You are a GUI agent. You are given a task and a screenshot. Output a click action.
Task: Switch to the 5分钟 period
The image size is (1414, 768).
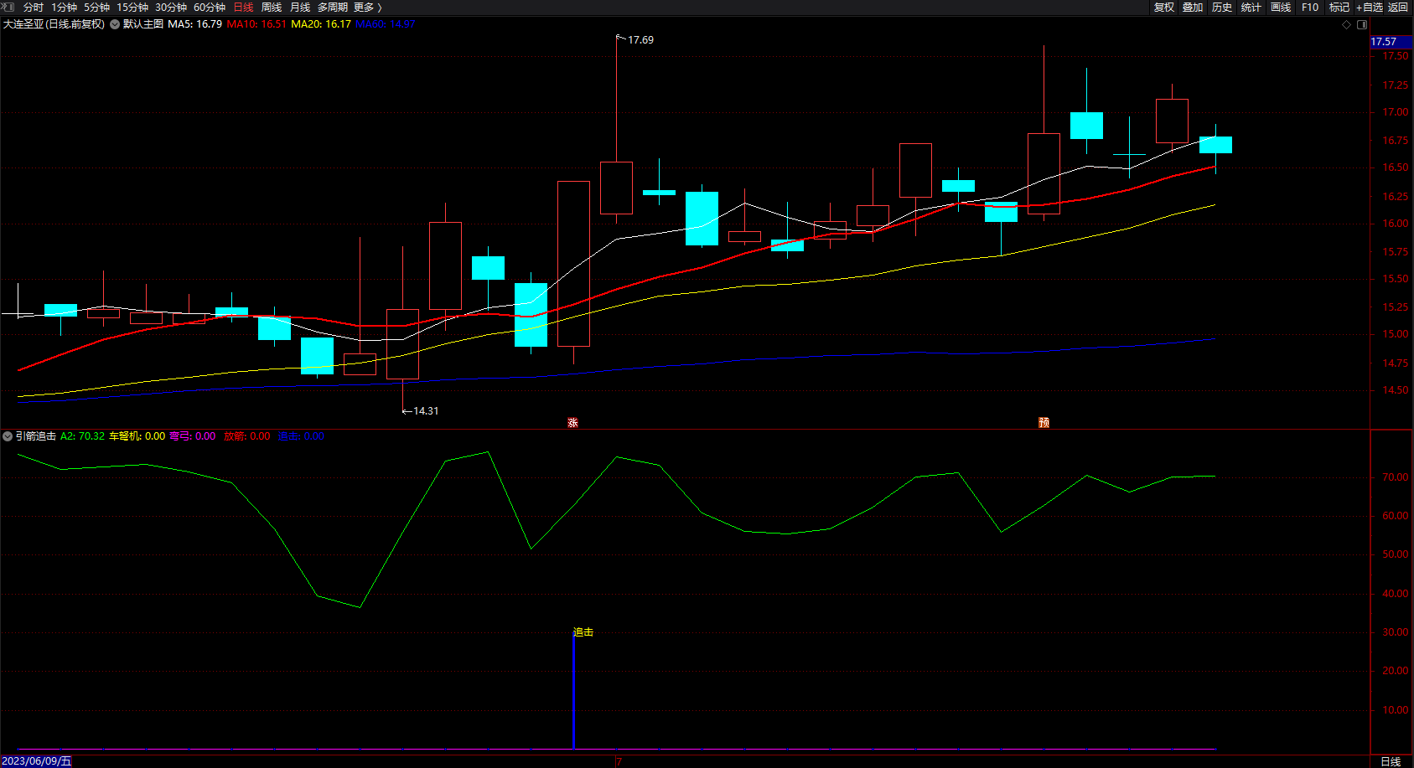[x=96, y=8]
